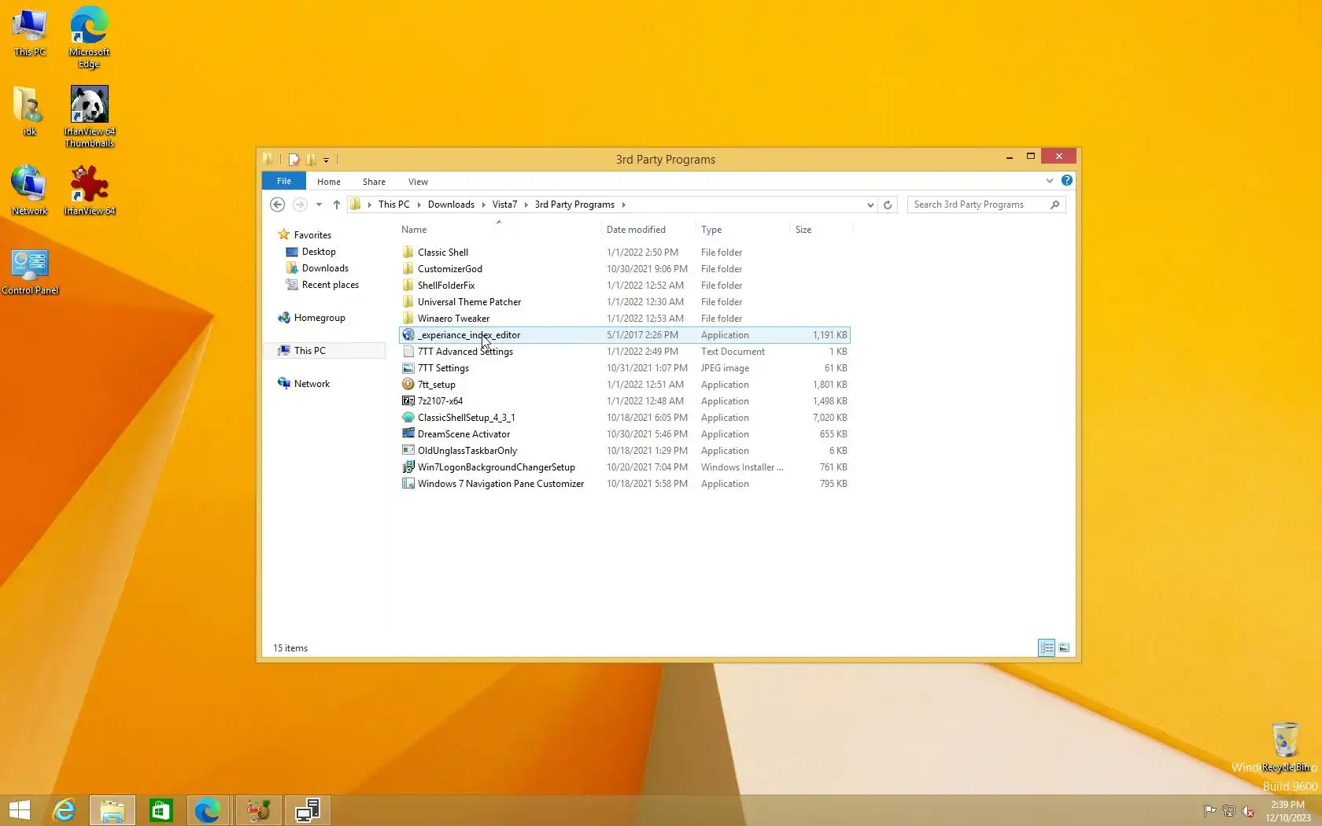Viewport: 1322px width, 826px height.
Task: Expand the ribbon with the chevron
Action: tap(1050, 181)
